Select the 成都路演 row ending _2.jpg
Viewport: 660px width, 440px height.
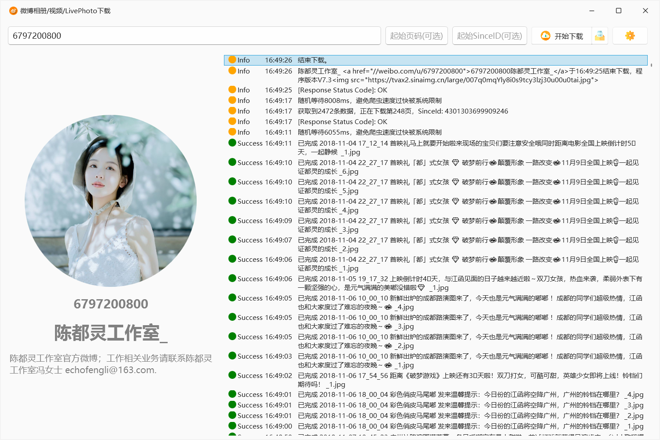[x=436, y=341]
